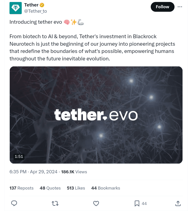Click the 44 Bookmarks count
The width and height of the screenshot is (191, 211).
click(x=106, y=188)
